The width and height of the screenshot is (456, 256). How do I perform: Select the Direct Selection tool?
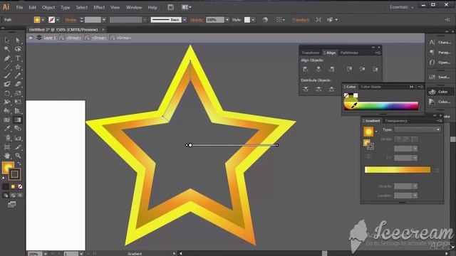pyautogui.click(x=18, y=41)
